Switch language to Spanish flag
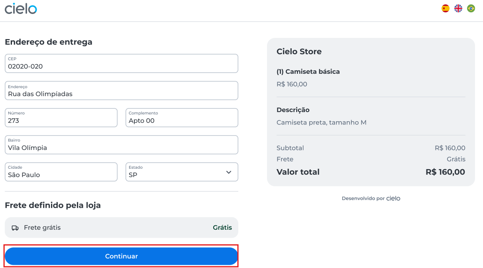This screenshot has width=483, height=268. [446, 8]
